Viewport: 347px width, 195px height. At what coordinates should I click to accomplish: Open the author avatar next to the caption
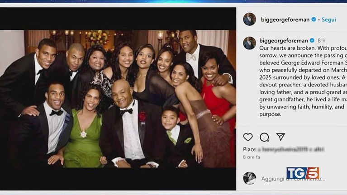249,43
